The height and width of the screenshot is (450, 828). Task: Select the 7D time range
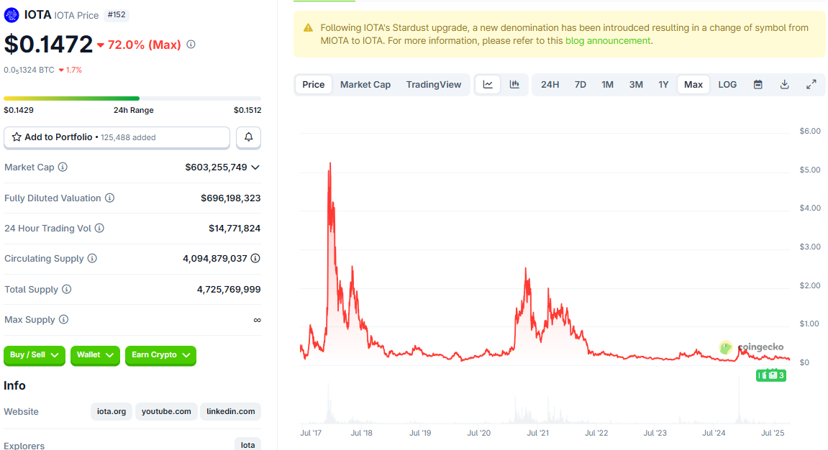click(x=580, y=85)
